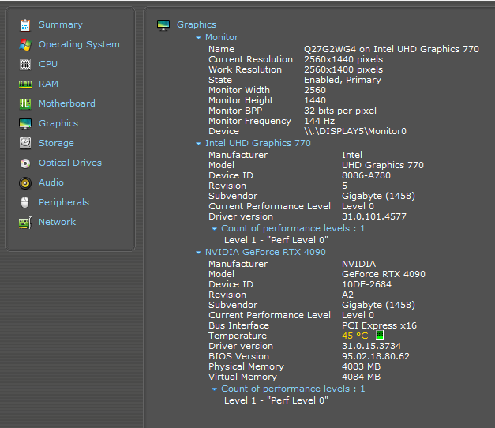Click the \\.\DISPLAY5\Monitor0 device value

pyautogui.click(x=355, y=131)
